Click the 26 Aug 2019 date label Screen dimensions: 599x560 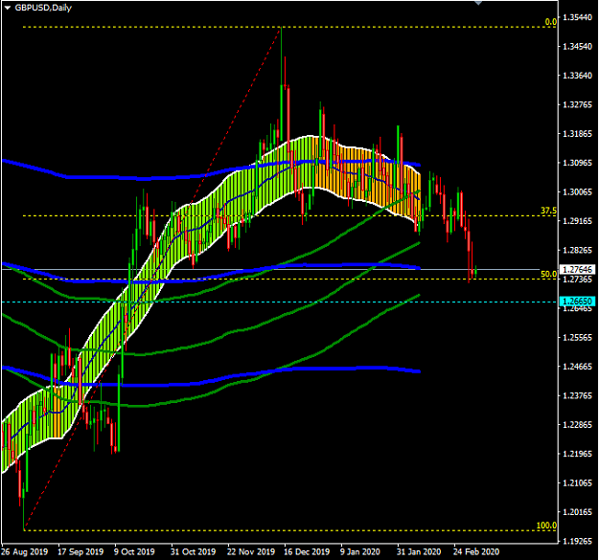(x=25, y=551)
